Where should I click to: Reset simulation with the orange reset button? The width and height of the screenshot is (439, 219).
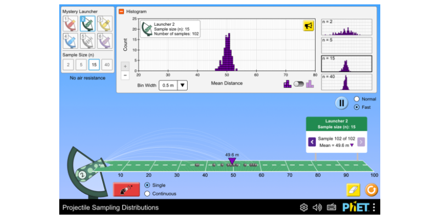click(x=372, y=189)
